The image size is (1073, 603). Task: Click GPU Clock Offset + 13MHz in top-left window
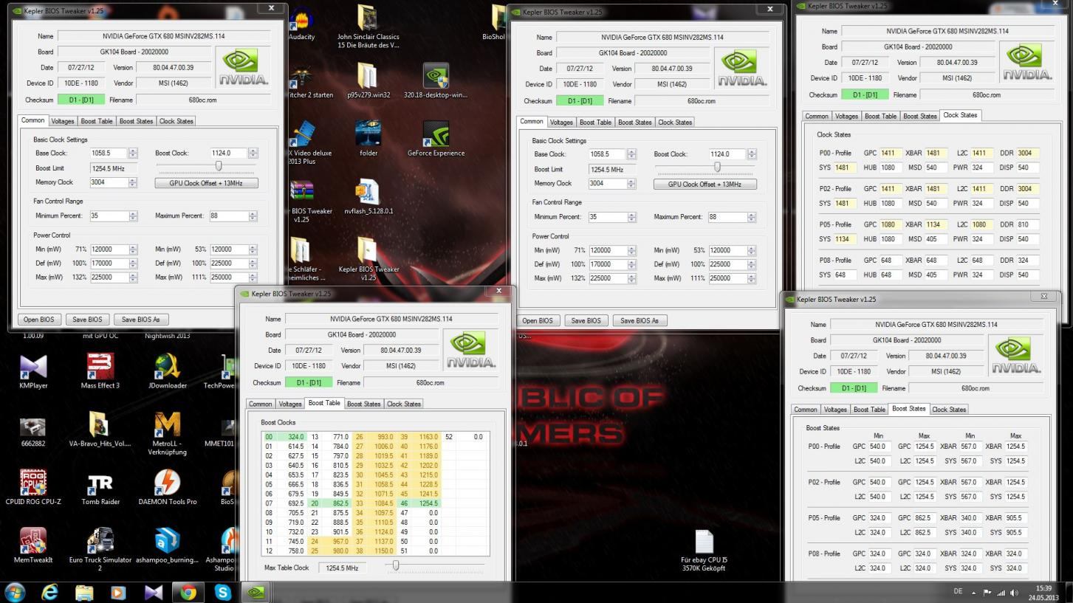(207, 183)
